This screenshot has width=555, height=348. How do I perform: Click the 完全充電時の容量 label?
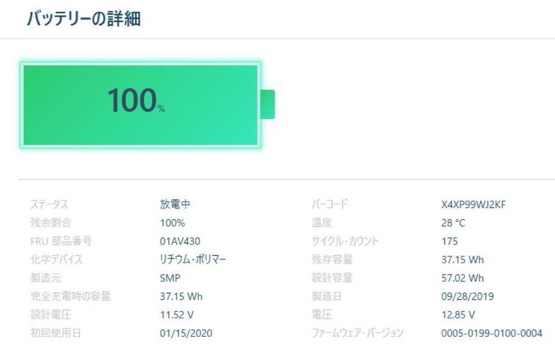pyautogui.click(x=70, y=296)
